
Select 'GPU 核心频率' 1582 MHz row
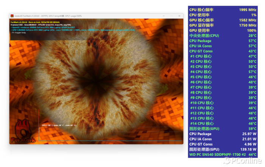(223, 20)
